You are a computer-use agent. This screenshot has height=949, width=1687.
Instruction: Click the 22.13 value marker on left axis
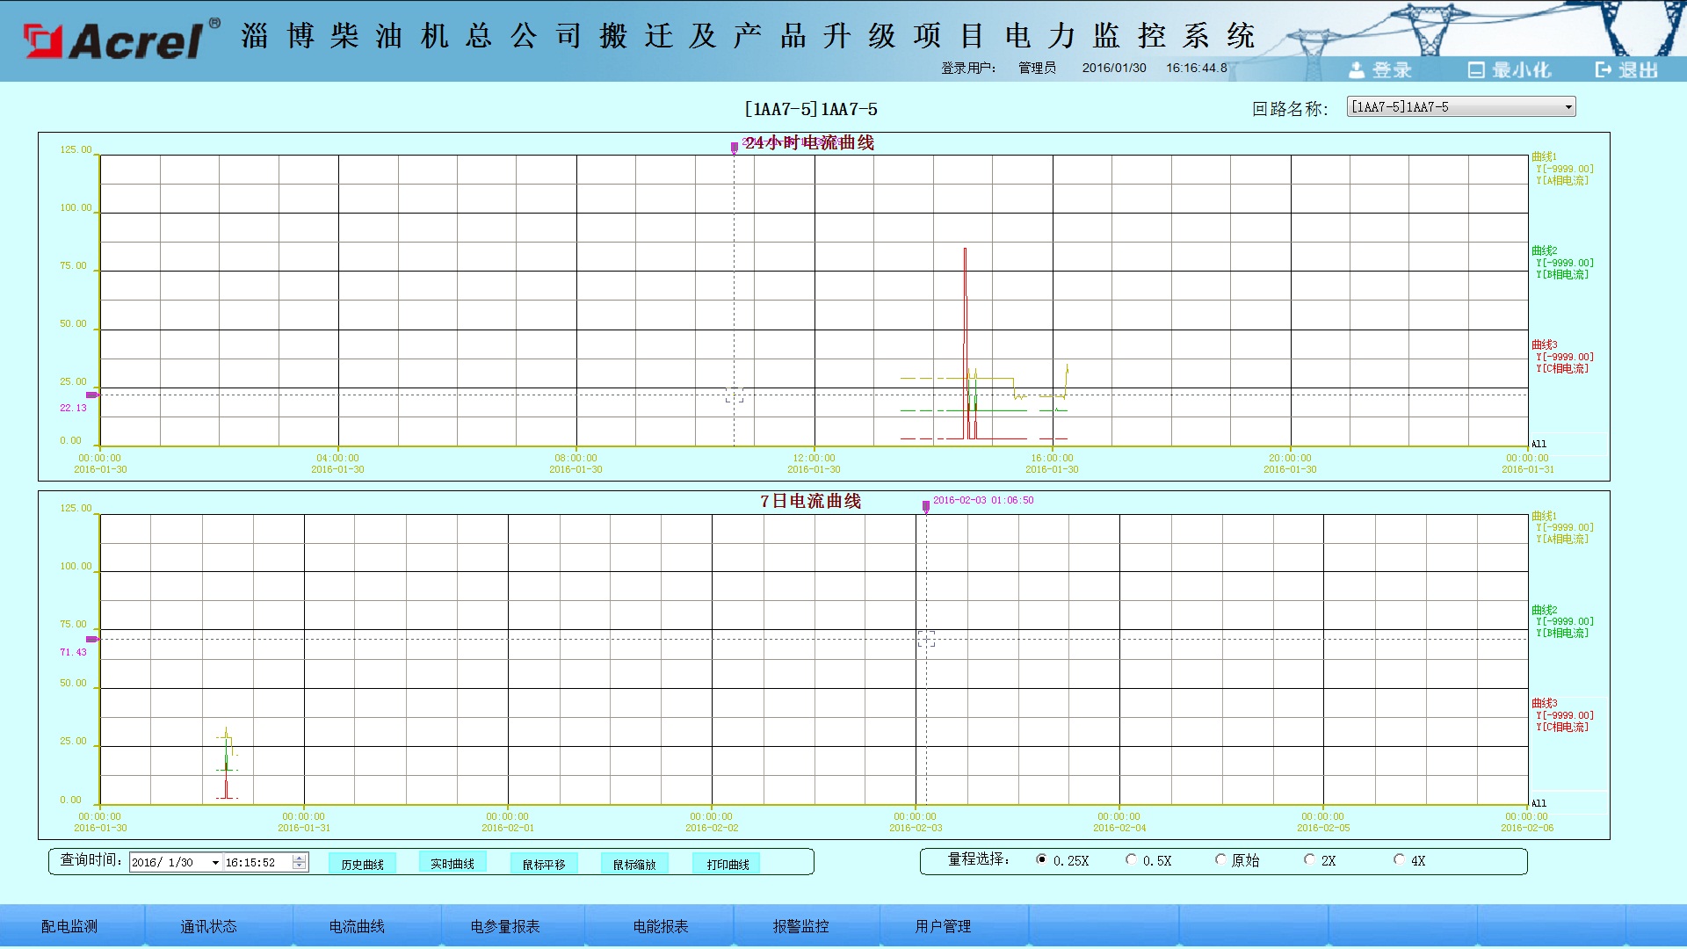click(x=91, y=395)
